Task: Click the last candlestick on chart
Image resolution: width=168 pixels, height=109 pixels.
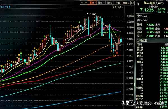Action: pos(121,40)
